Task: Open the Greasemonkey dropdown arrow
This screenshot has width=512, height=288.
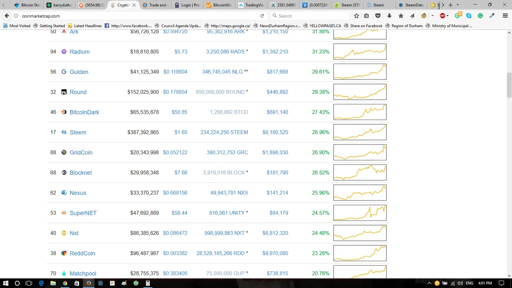Action: (432, 16)
